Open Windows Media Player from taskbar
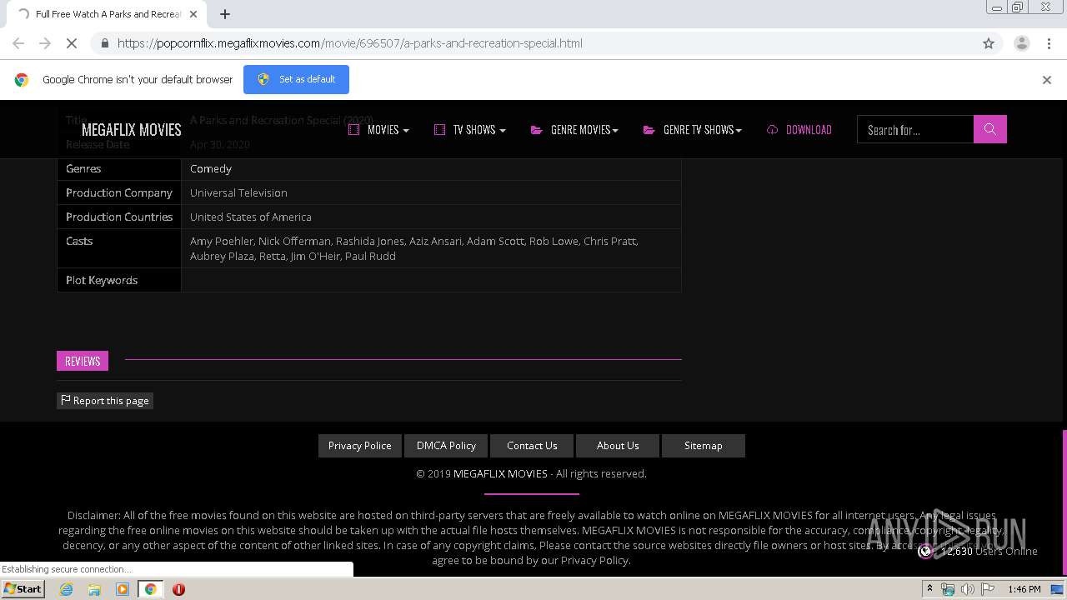The width and height of the screenshot is (1067, 600). pos(123,589)
